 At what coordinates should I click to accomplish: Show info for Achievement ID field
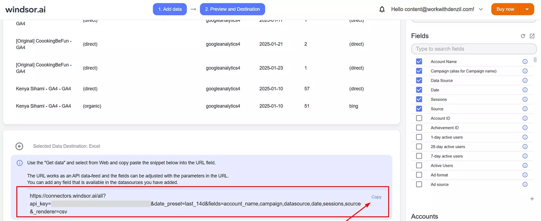(525, 128)
